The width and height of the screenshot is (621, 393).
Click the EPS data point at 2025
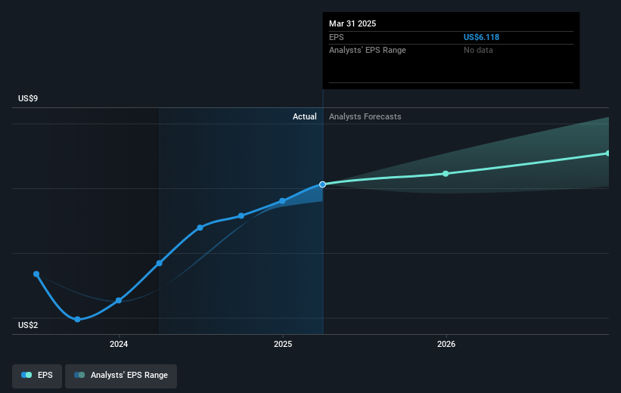[x=282, y=201]
